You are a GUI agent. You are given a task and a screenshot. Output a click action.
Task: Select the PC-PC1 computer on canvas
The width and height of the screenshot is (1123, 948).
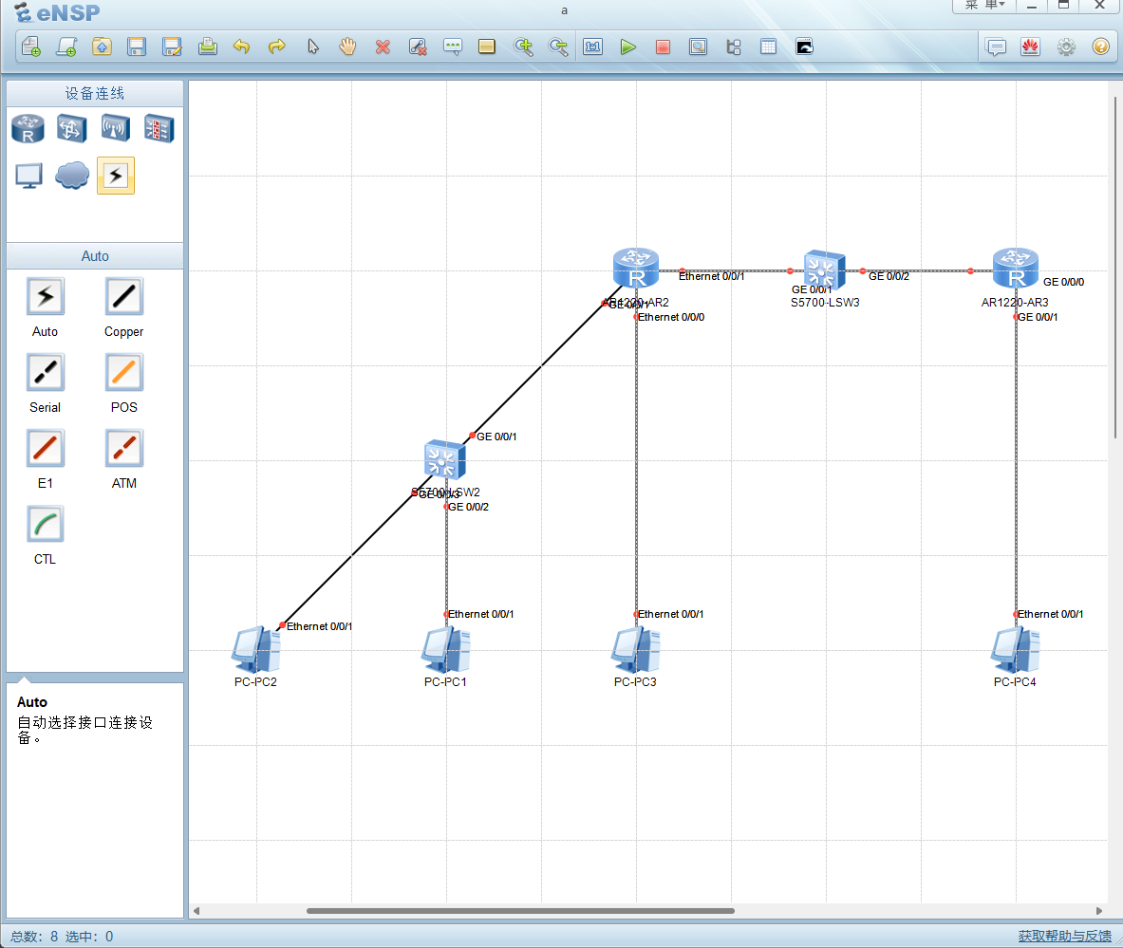tap(445, 649)
